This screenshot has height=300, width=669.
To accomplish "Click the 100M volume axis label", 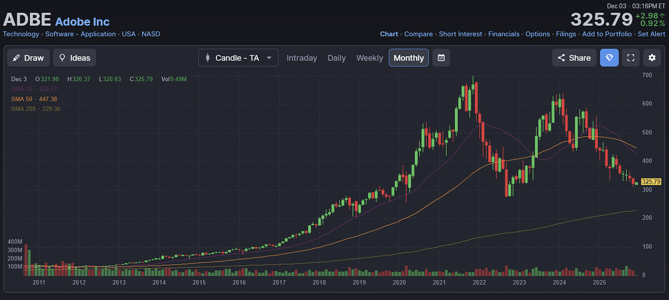I will click(x=15, y=267).
